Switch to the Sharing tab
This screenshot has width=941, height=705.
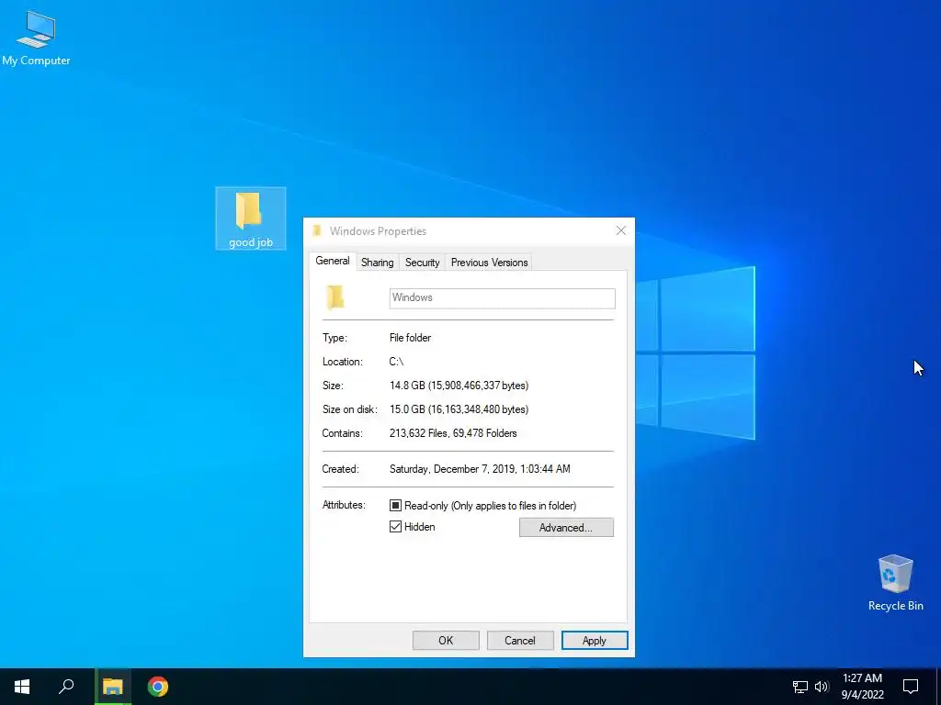(x=378, y=263)
